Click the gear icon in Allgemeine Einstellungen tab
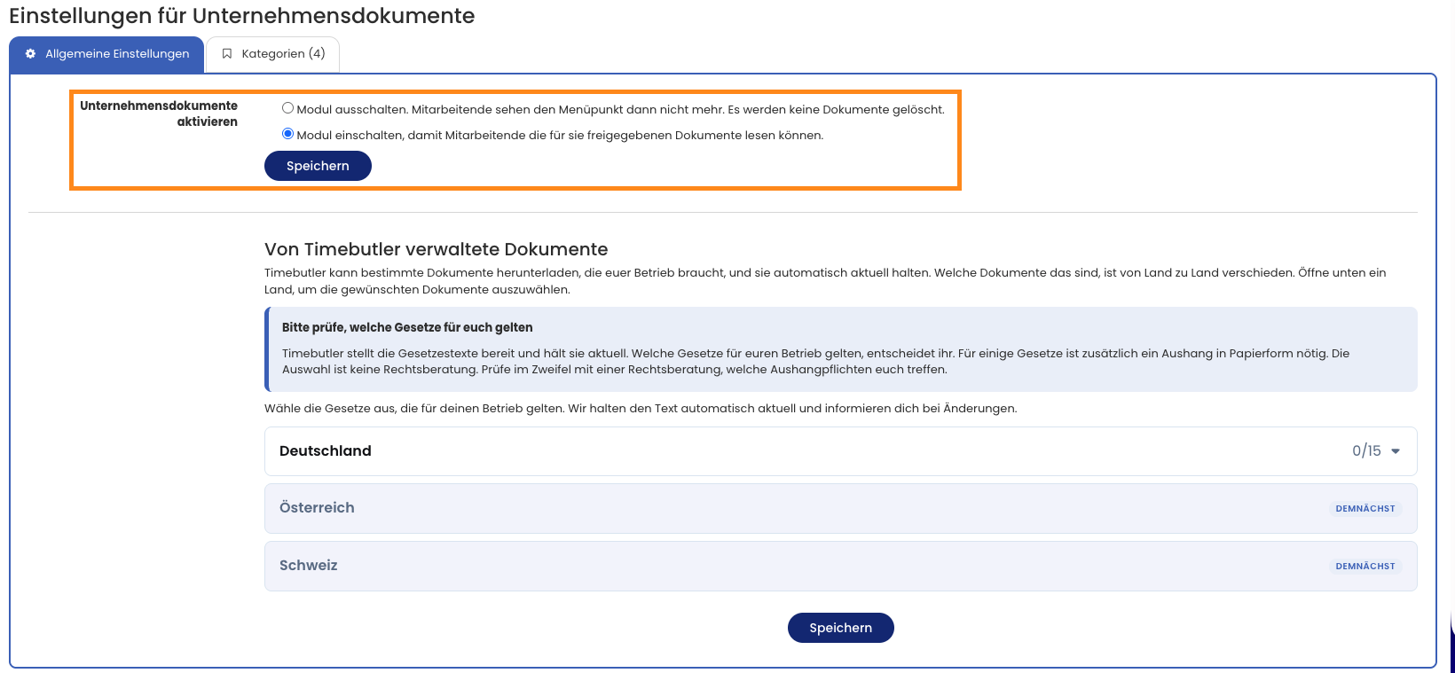Screen dimensions: 1455x673 click(x=30, y=54)
